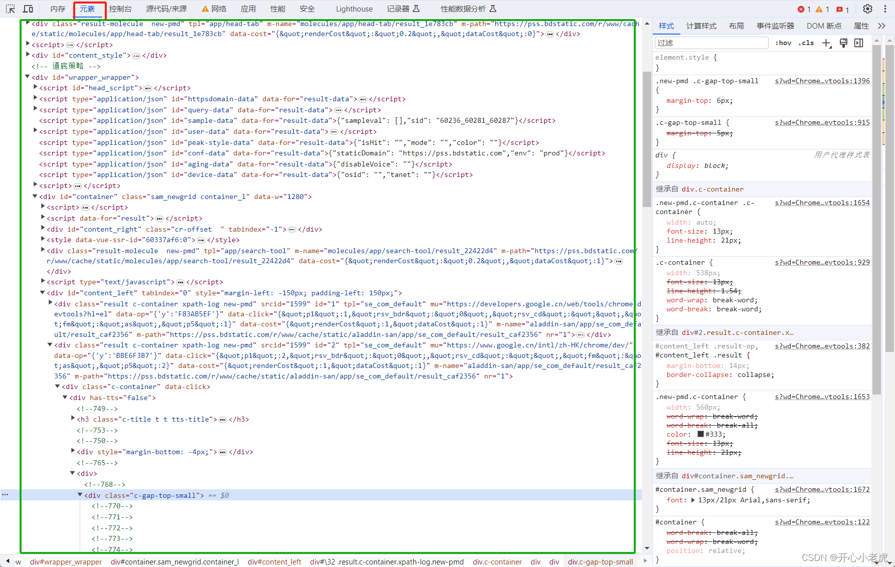Switch to the 事件监听器 event listeners tab
Image resolution: width=895 pixels, height=567 pixels.
tap(775, 26)
